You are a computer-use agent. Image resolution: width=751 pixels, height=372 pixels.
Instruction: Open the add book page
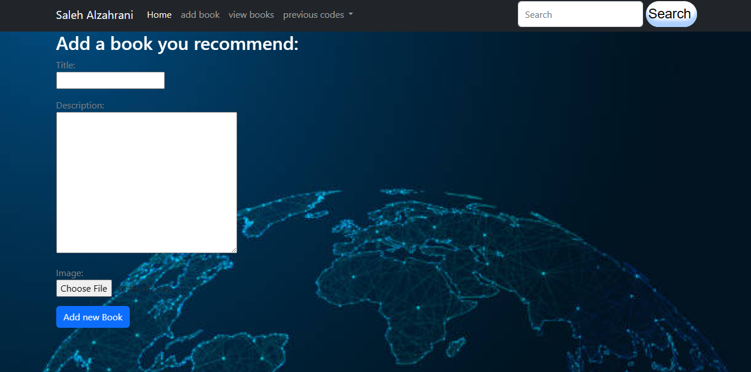[200, 15]
